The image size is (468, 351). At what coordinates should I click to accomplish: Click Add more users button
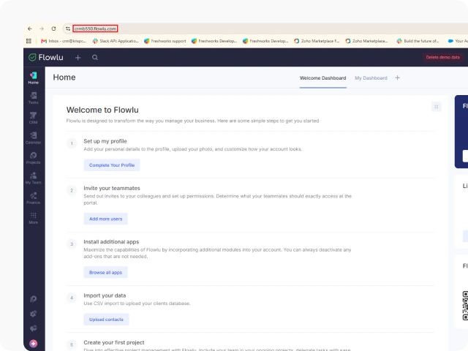click(105, 219)
